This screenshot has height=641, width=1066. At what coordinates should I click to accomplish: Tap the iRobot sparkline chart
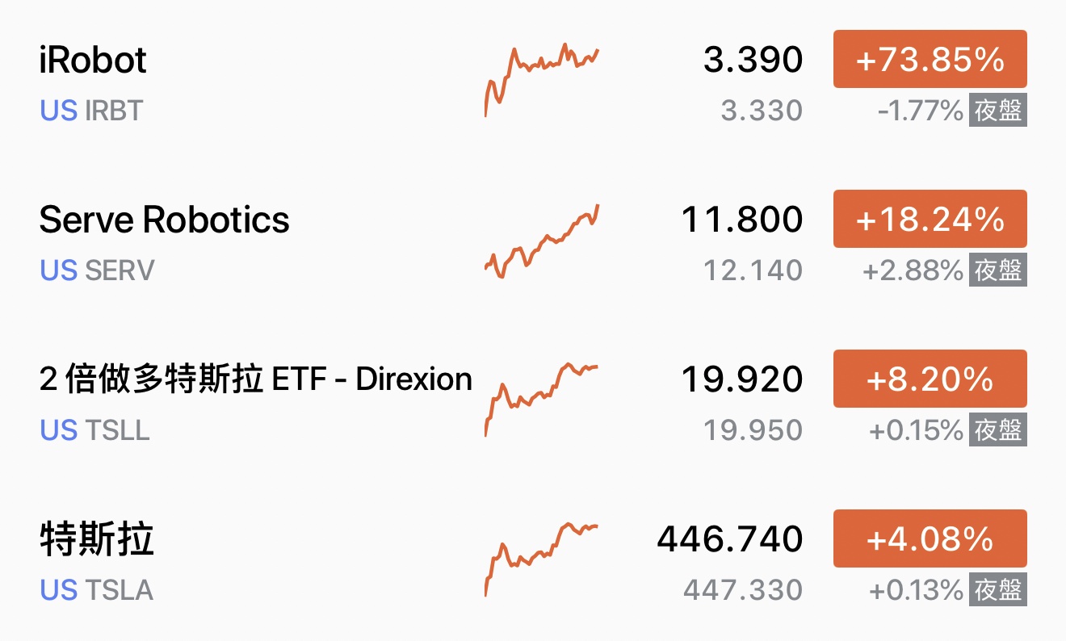coord(541,80)
